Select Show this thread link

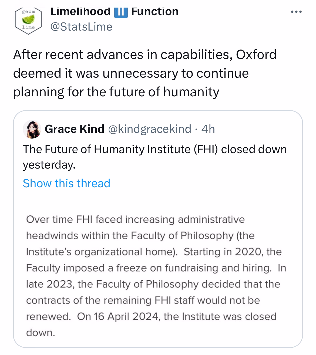click(66, 183)
